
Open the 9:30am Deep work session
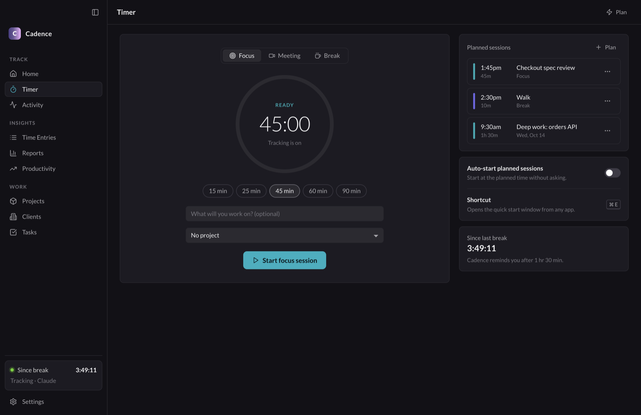(x=544, y=131)
